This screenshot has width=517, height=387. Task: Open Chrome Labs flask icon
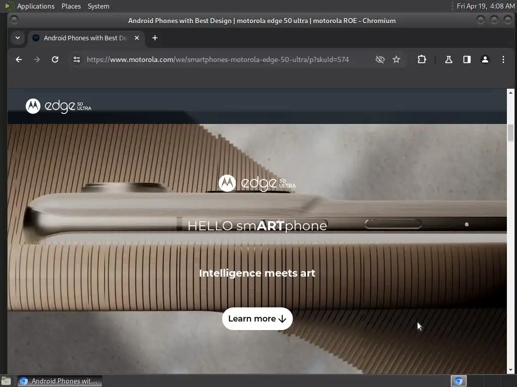449,59
